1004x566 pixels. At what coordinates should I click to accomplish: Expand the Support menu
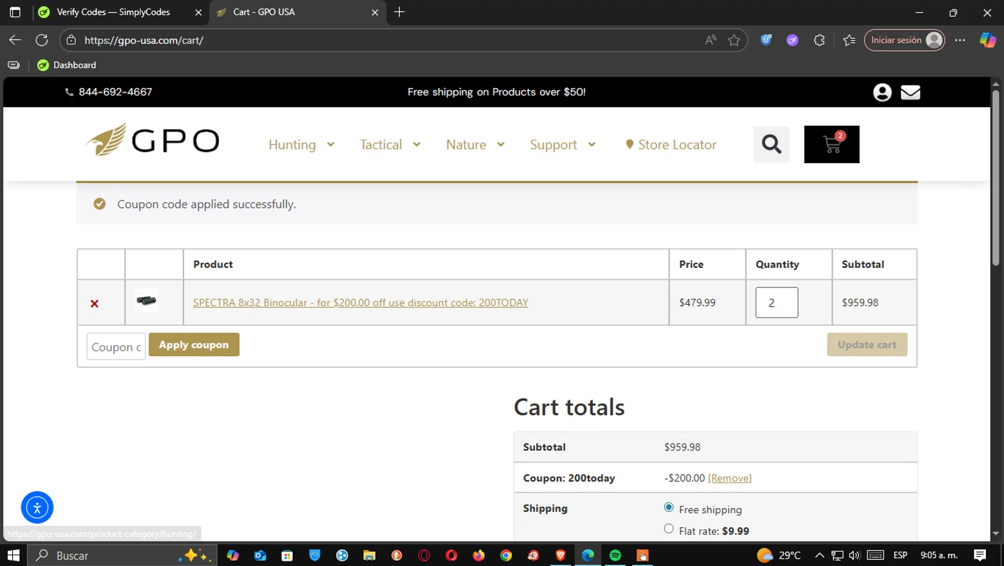tap(563, 145)
